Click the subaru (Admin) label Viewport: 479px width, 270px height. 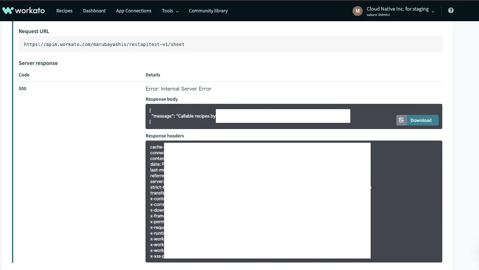tap(378, 15)
